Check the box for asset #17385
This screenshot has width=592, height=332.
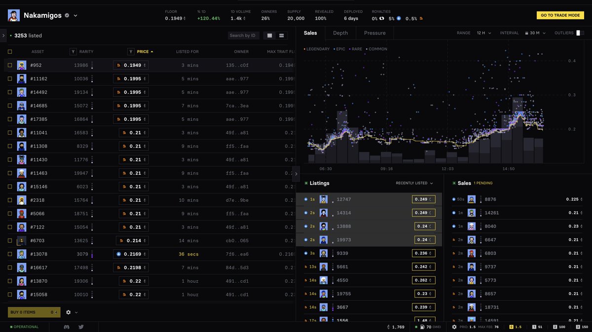[x=10, y=119]
